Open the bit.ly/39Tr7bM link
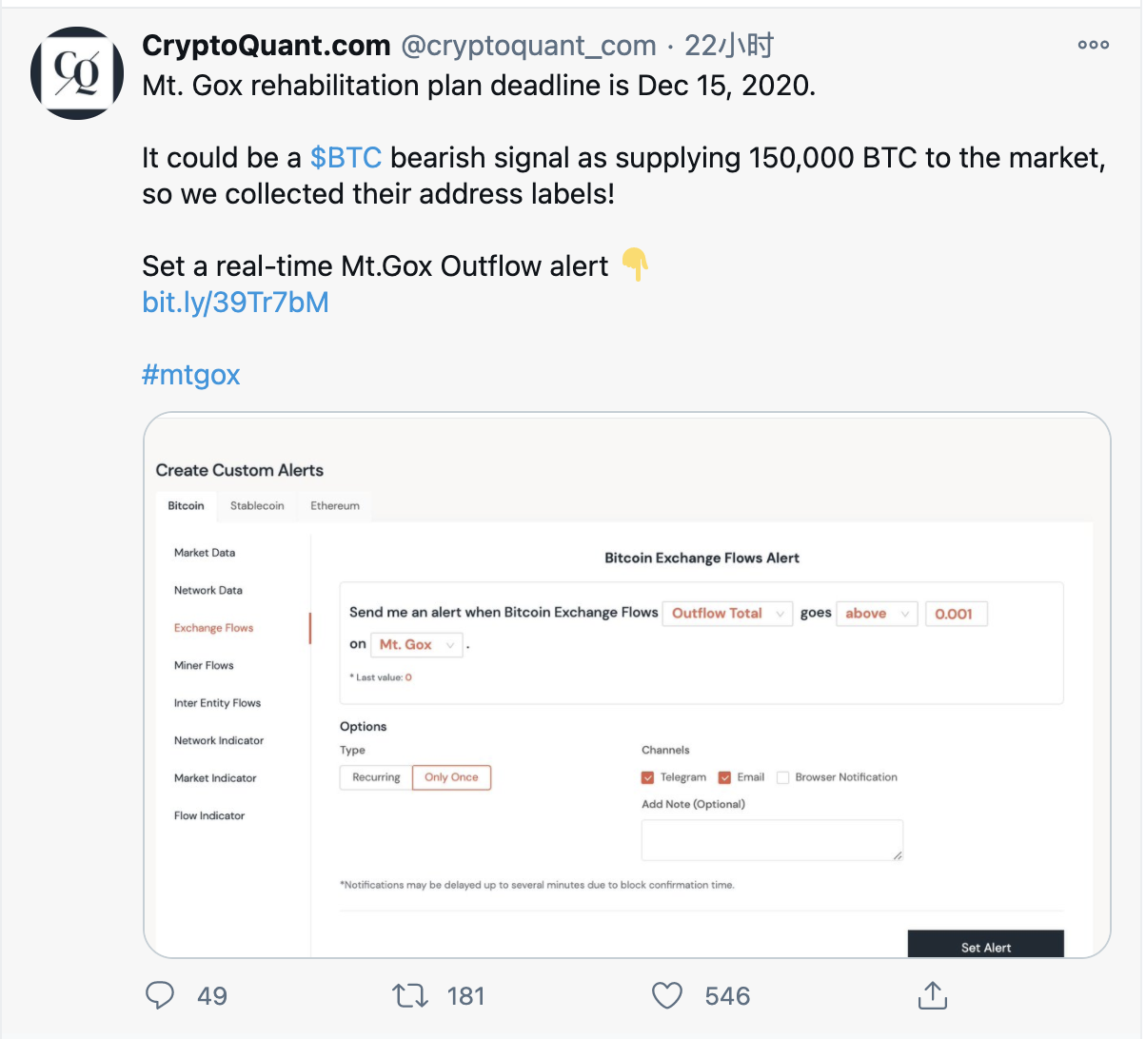Viewport: 1146px width, 1039px height. [235, 303]
